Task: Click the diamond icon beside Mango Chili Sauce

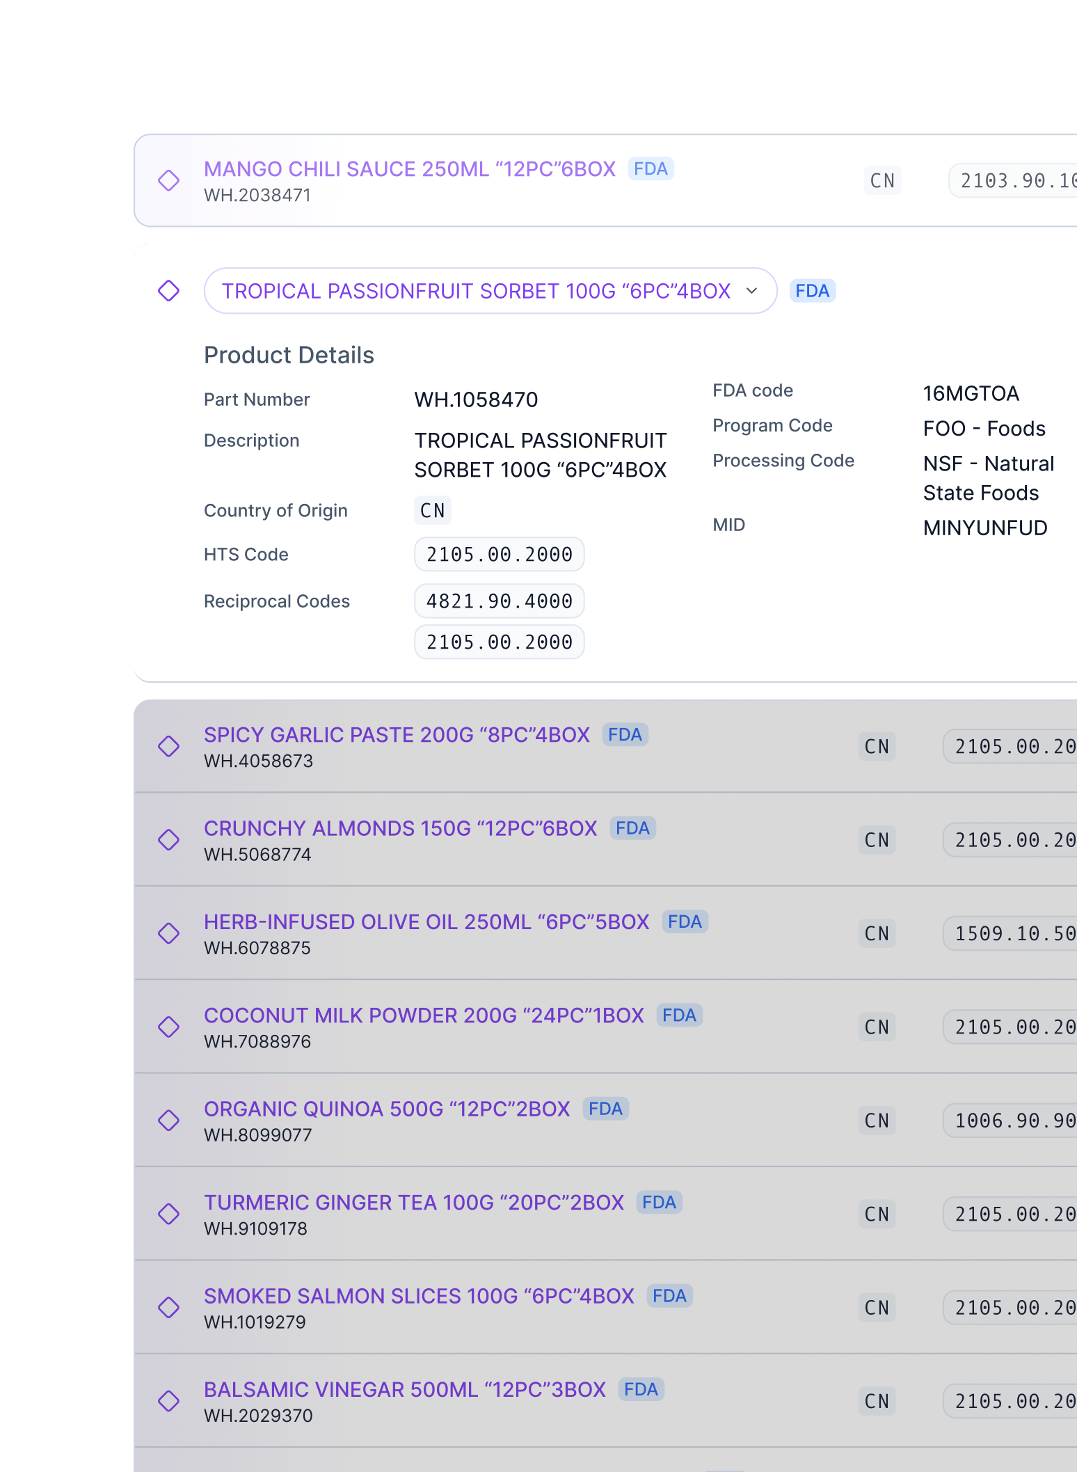Action: coord(168,180)
